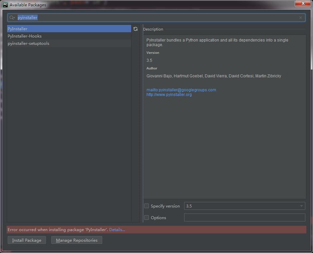The width and height of the screenshot is (313, 253).
Task: Click the Options label text
Action: click(158, 217)
